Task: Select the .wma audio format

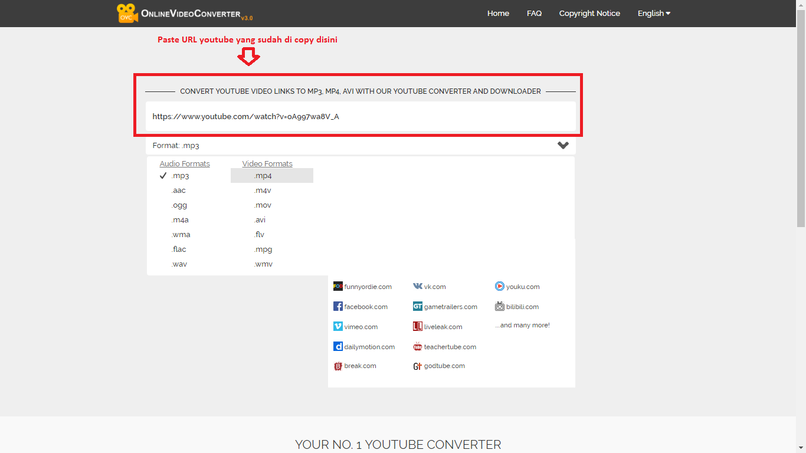Action: [x=181, y=235]
